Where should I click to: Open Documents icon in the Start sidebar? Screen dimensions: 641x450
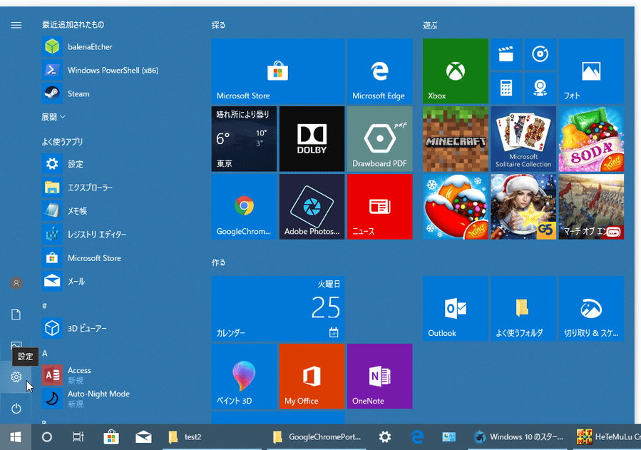click(16, 315)
